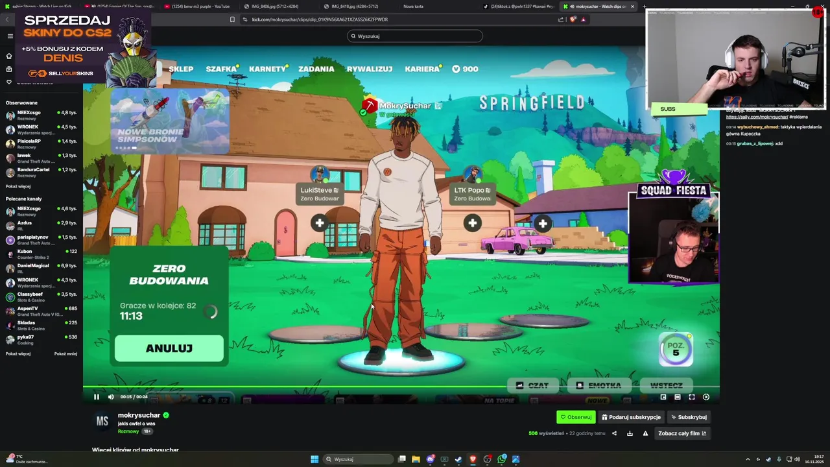Toggle theater mode in video player
830x467 pixels.
click(x=678, y=397)
